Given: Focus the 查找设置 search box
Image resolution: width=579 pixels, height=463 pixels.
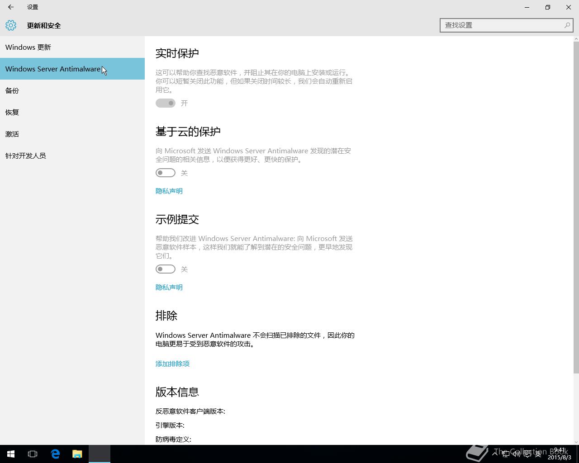Looking at the screenshot, I should [507, 25].
